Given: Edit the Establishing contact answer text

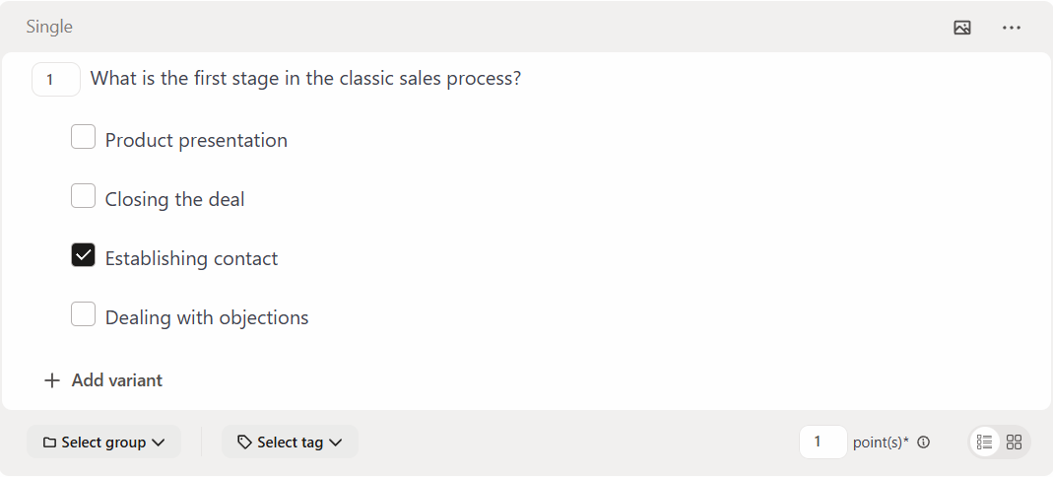Looking at the screenshot, I should tap(191, 258).
